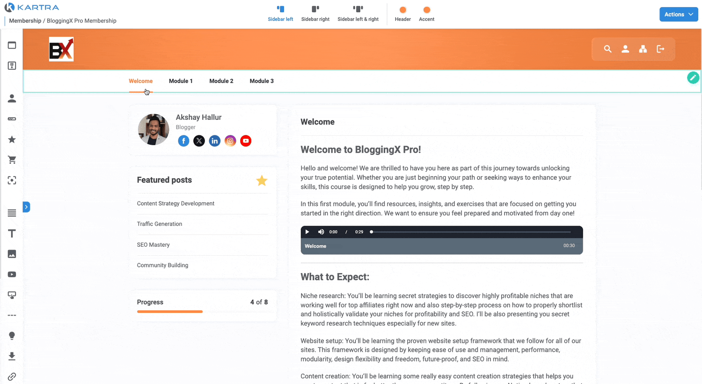Screen dimensions: 702x384
Task: Click the text T tool in left toolbar
Action: tap(12, 234)
